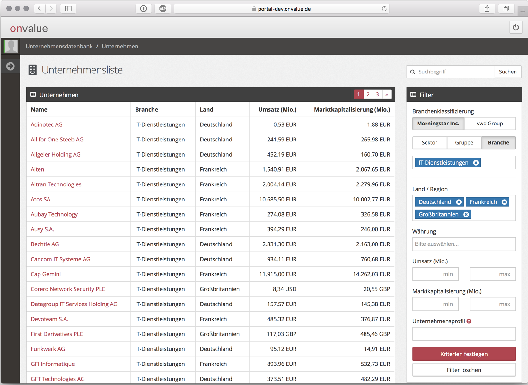Screen dimensions: 528x385
Task: Open Bechtle AG company link
Action: tap(45, 244)
